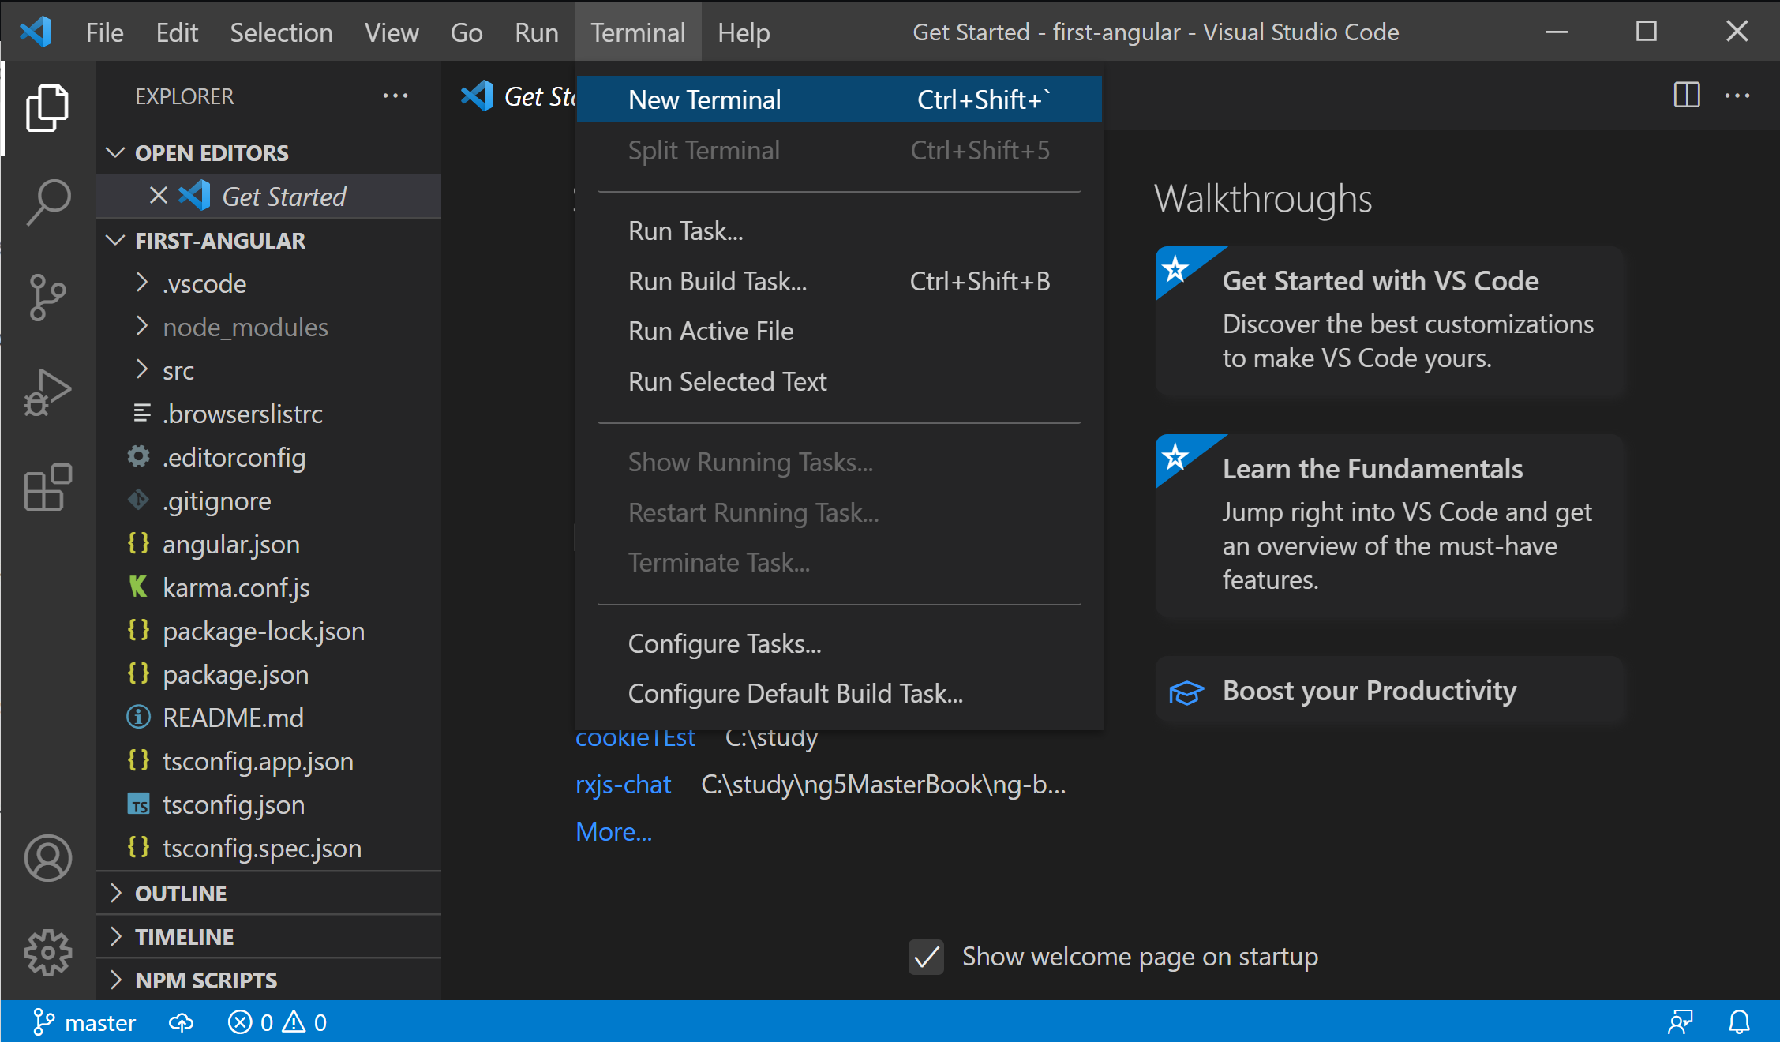Open the rxjs-chat recent project link
Screen dimensions: 1780x1042
pyautogui.click(x=623, y=785)
